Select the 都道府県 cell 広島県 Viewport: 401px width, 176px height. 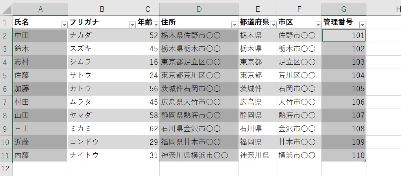point(257,102)
